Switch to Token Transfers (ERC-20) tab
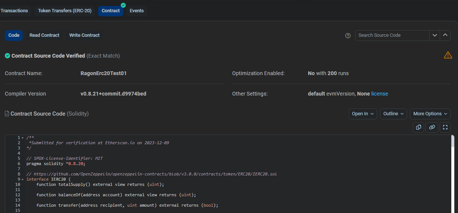The image size is (458, 213). coord(64,11)
